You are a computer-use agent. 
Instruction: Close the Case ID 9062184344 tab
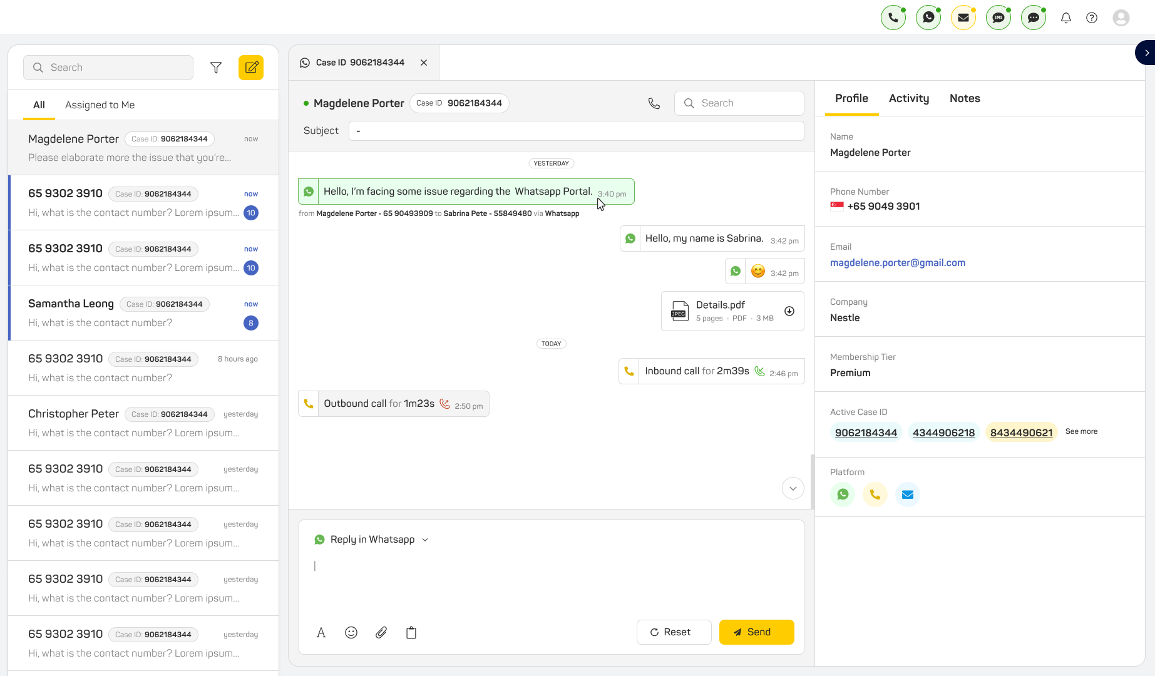424,63
